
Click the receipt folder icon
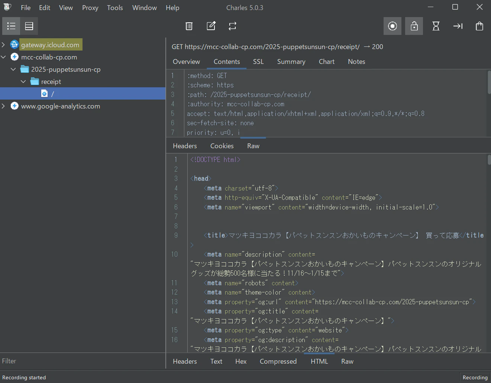(x=35, y=81)
